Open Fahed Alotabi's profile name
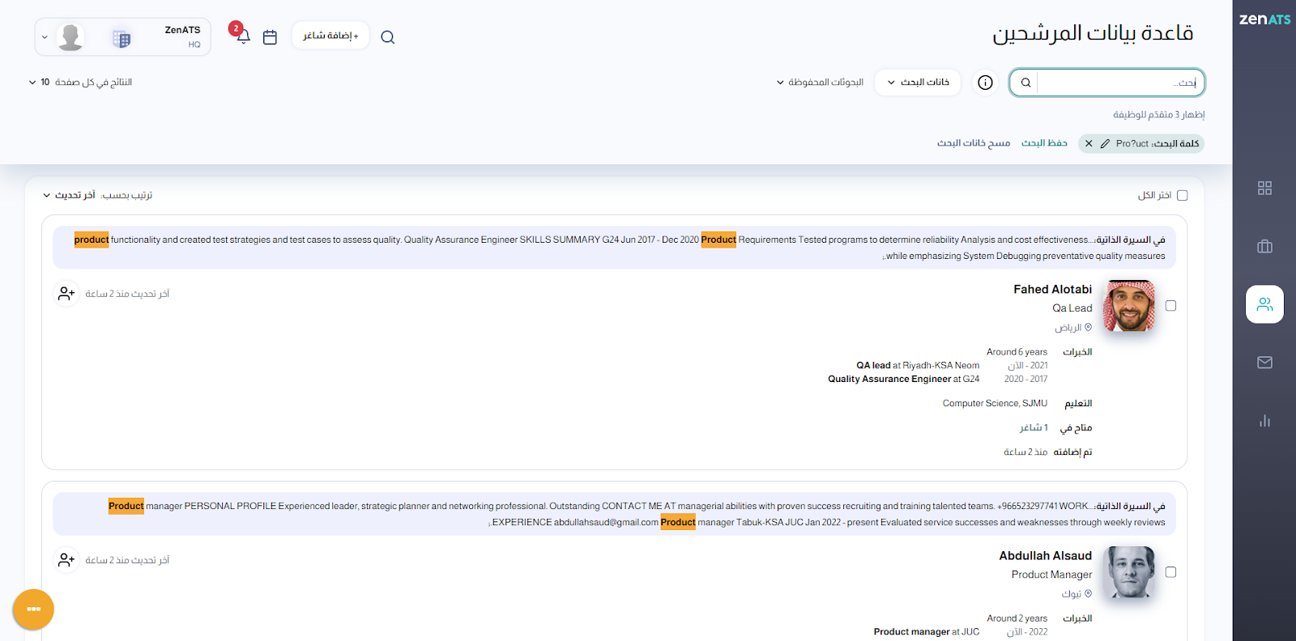Viewport: 1296px width, 641px height. tap(1052, 290)
